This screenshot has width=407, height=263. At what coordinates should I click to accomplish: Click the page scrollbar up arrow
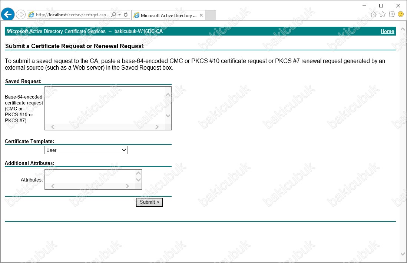point(403,29)
